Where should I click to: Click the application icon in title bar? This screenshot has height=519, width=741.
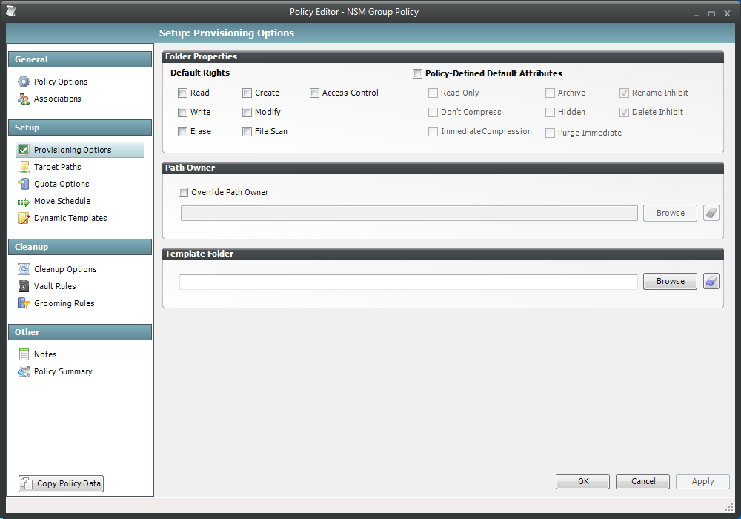11,11
